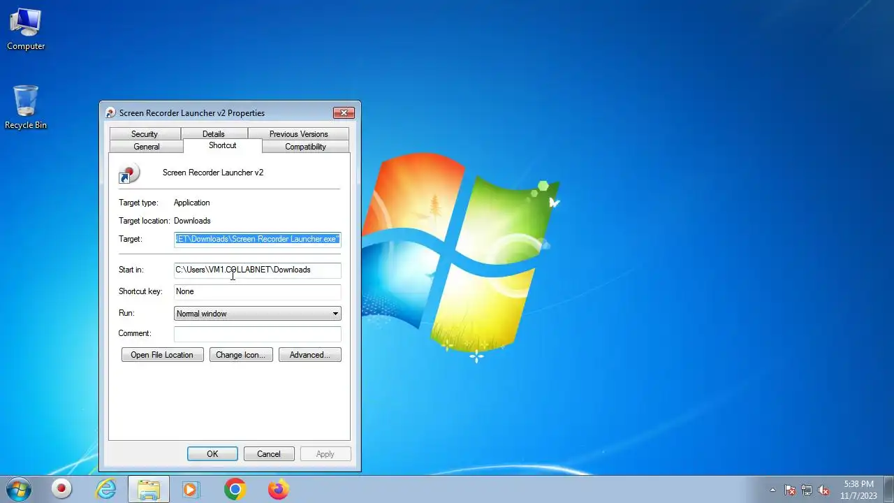Click the Show desktop strip beside the clock
This screenshot has height=503, width=894.
pos(888,489)
